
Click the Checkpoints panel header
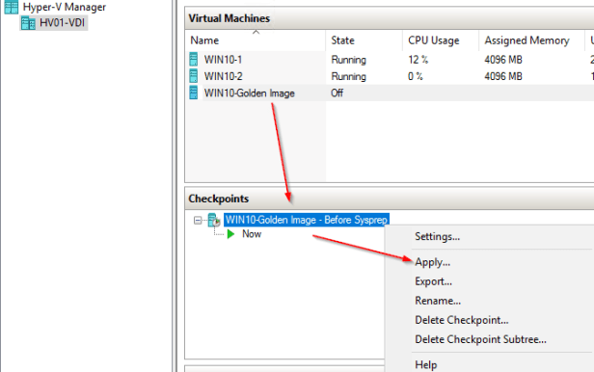click(390, 199)
